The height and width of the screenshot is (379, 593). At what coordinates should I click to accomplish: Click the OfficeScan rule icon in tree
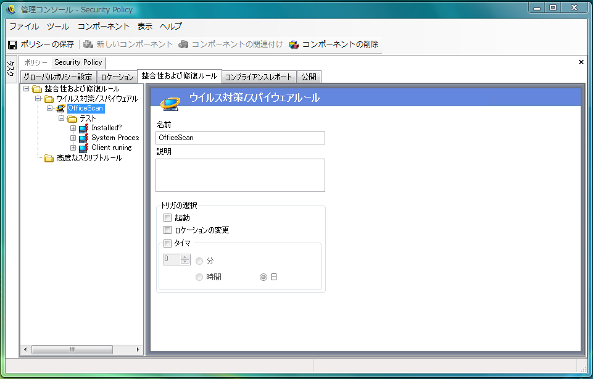[60, 109]
